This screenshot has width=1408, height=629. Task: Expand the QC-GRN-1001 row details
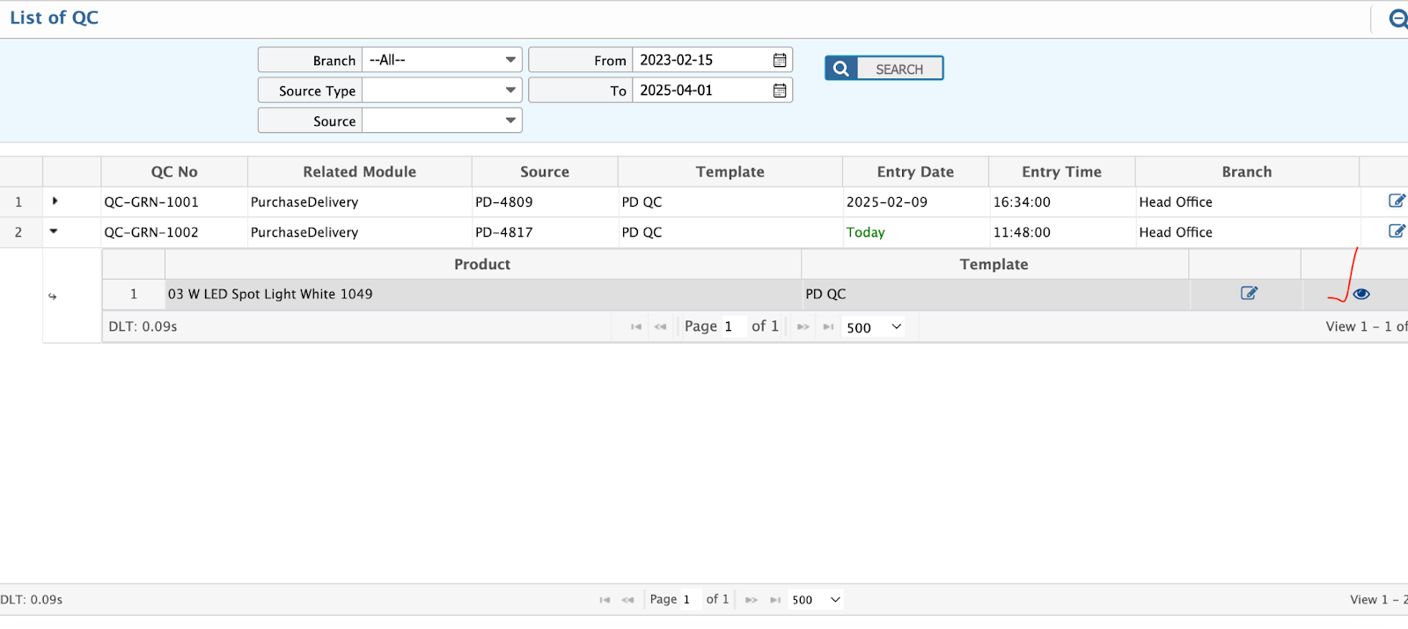pyautogui.click(x=55, y=201)
